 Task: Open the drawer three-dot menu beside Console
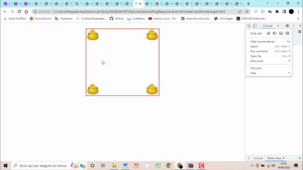pos(249,158)
